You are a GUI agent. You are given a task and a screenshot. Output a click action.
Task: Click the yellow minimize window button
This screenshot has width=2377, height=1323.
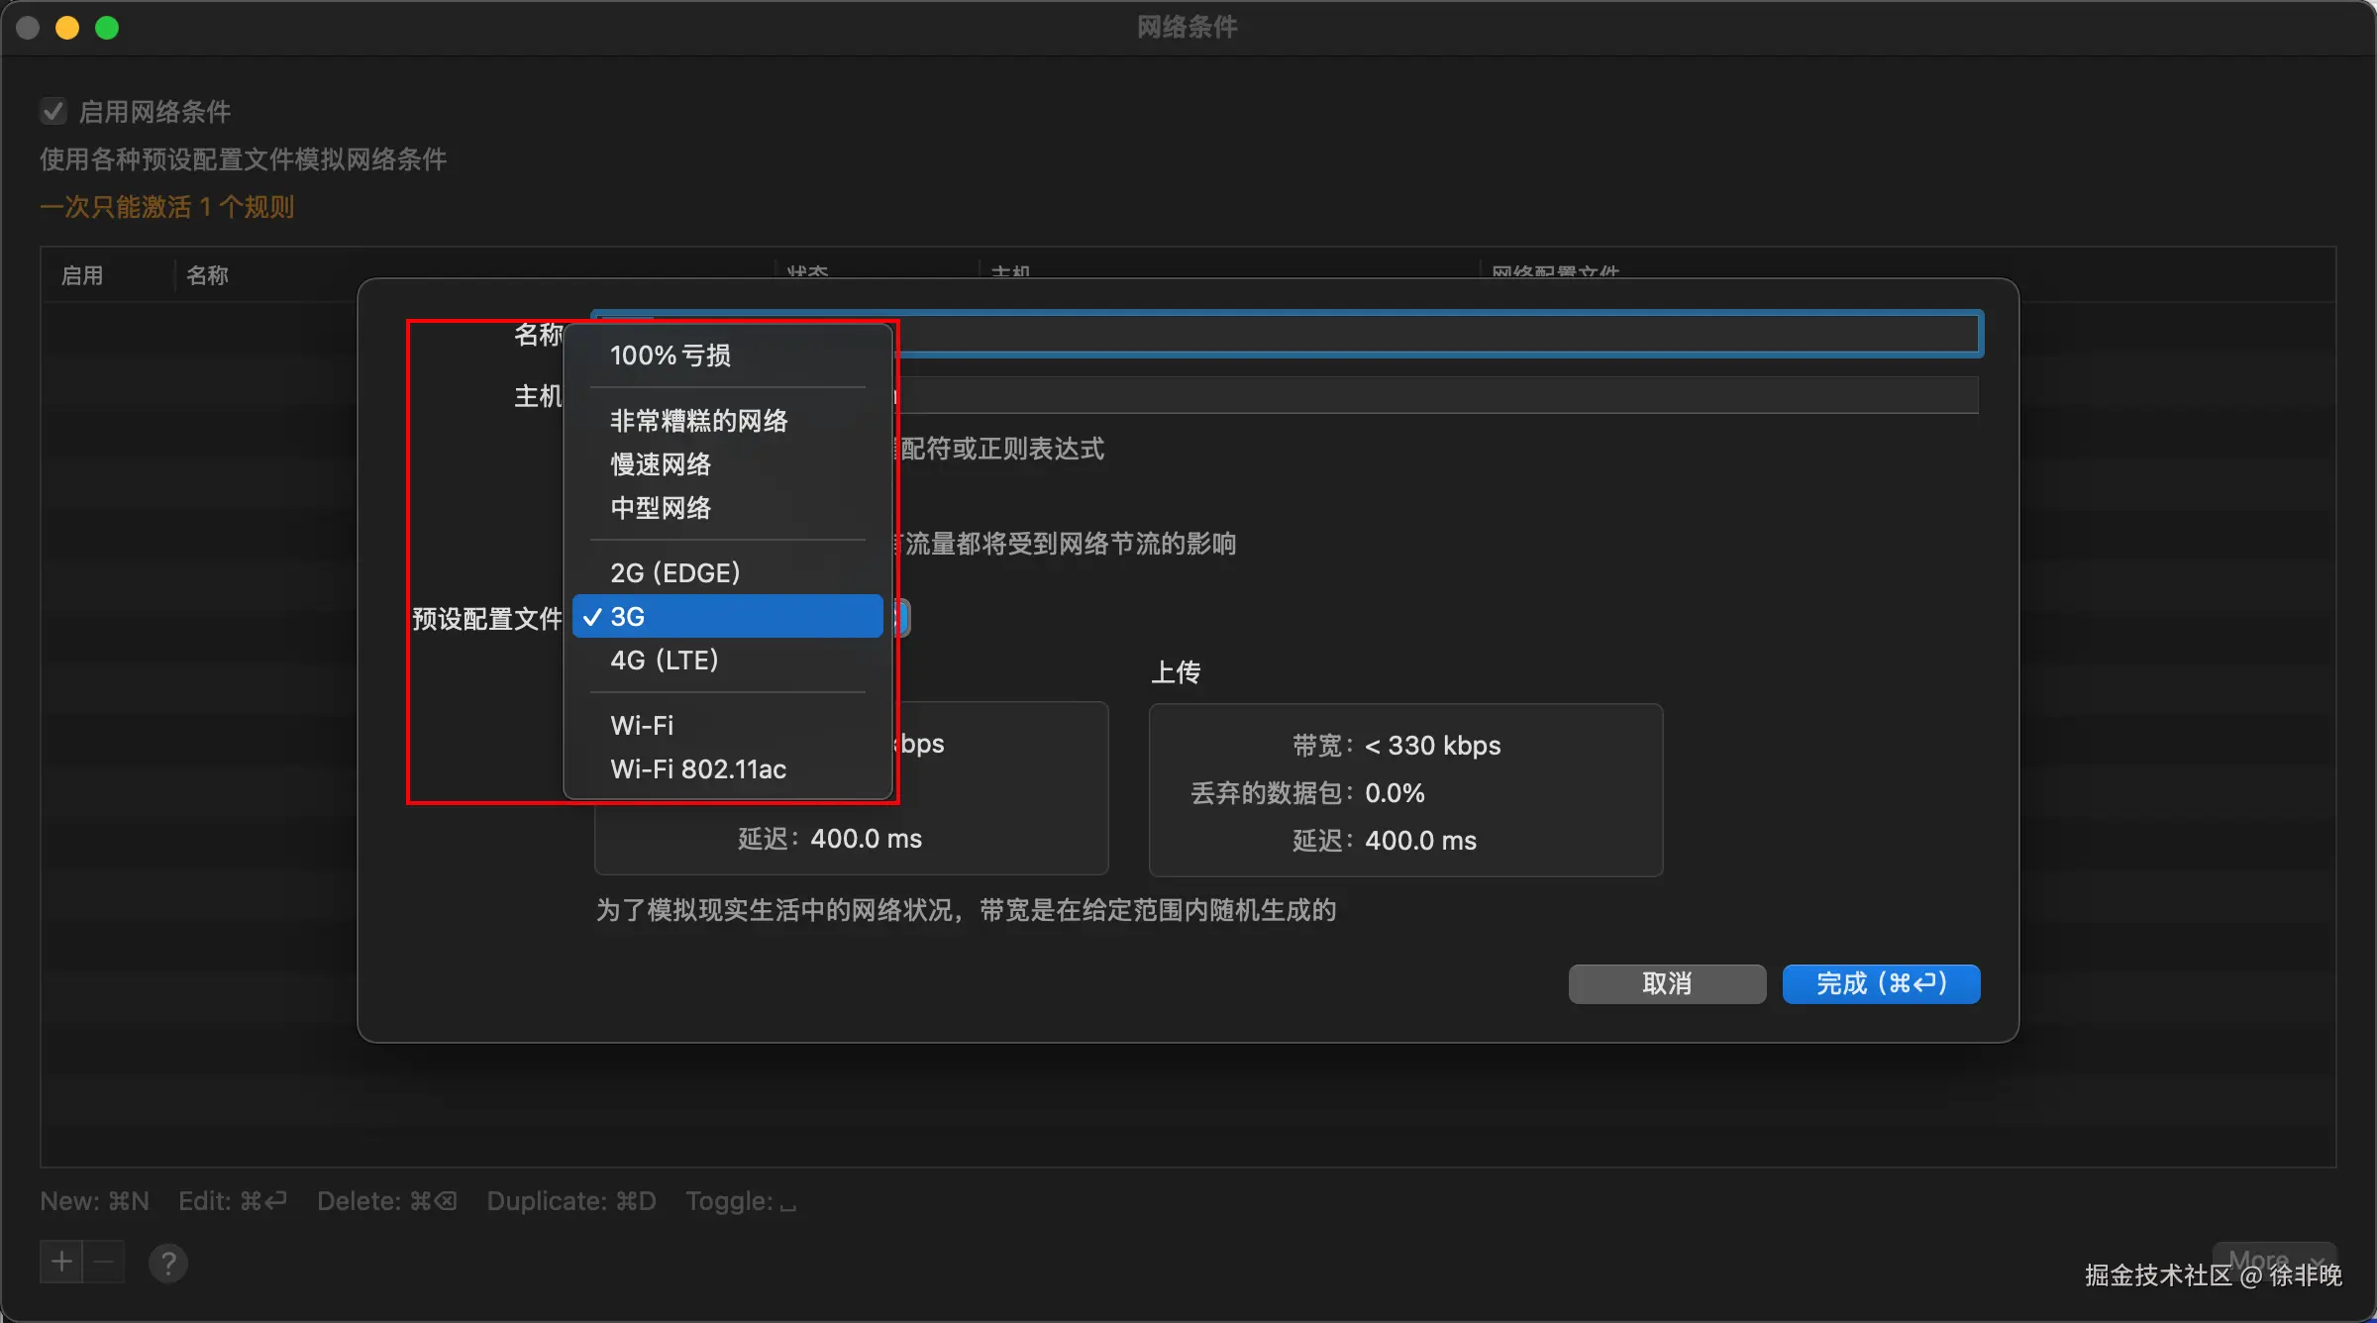[x=67, y=28]
